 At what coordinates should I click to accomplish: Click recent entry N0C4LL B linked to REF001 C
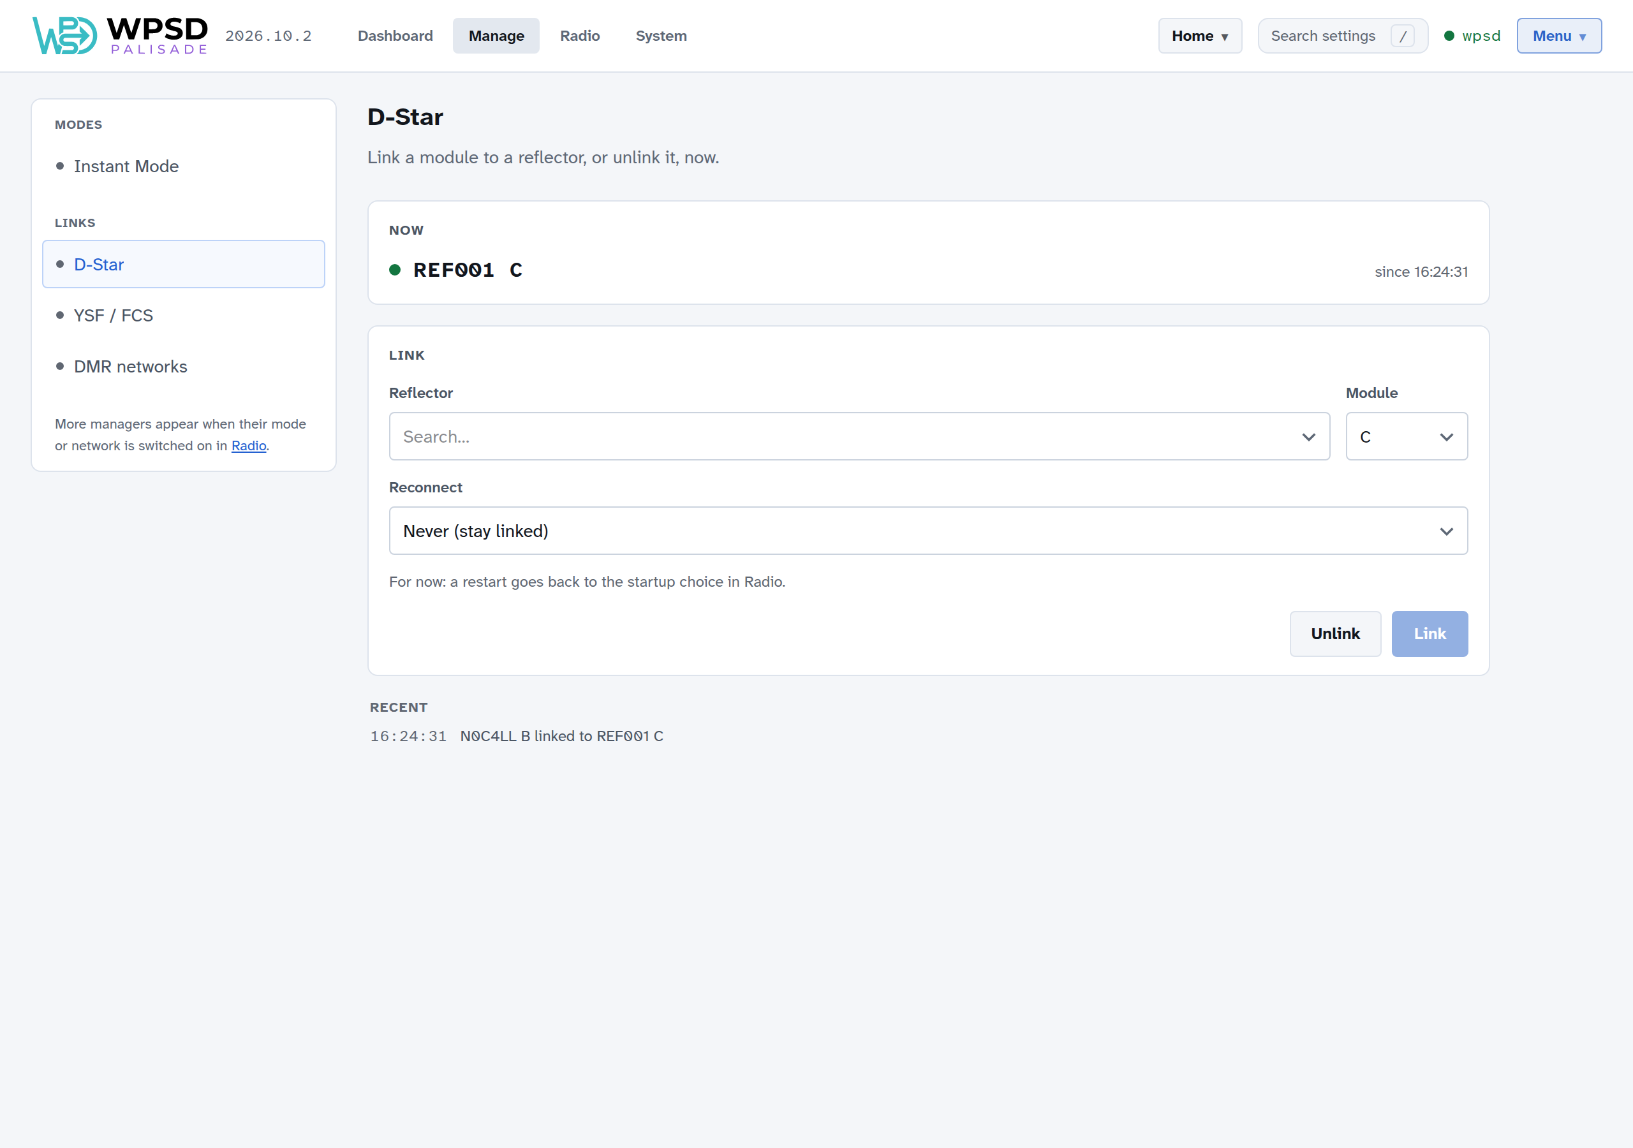coord(561,736)
